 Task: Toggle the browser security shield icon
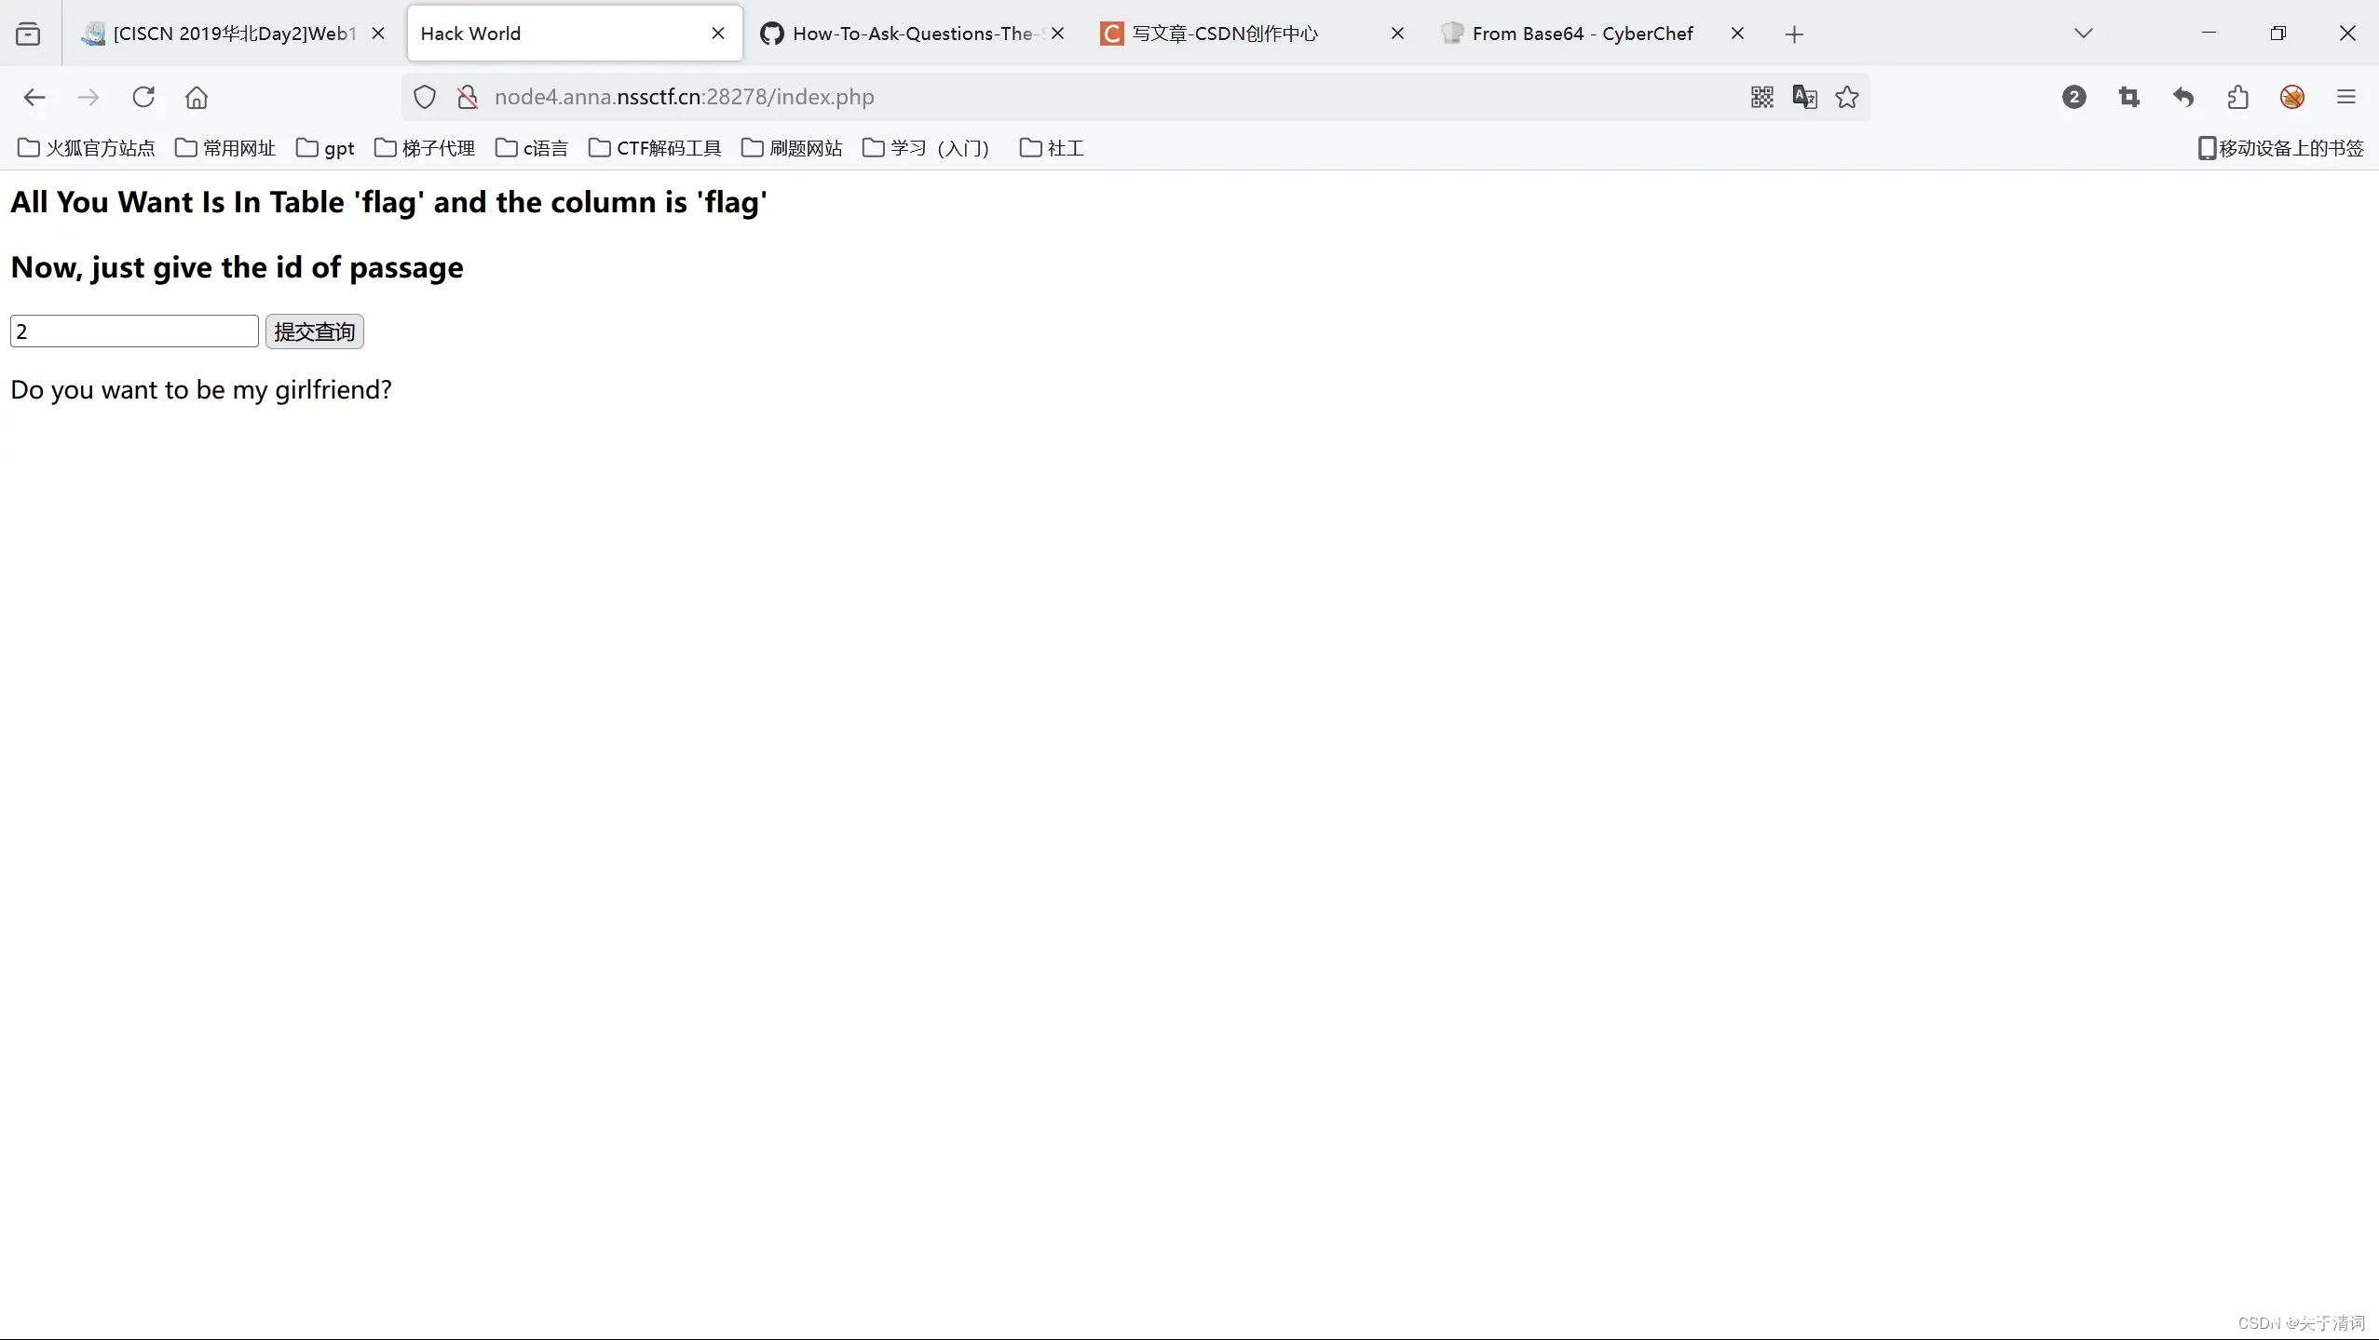[x=423, y=97]
